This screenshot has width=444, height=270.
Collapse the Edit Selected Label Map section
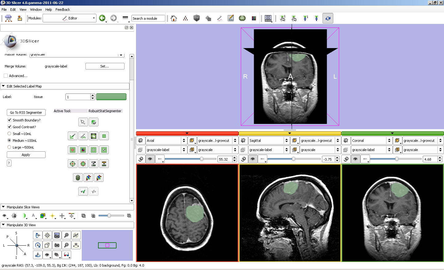[3, 86]
